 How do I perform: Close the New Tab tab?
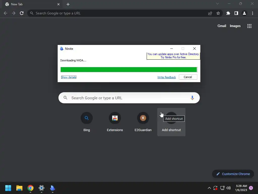coord(58,4)
